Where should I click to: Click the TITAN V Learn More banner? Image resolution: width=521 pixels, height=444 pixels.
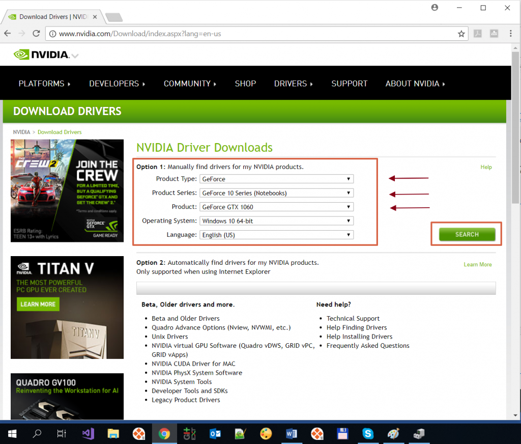(38, 304)
